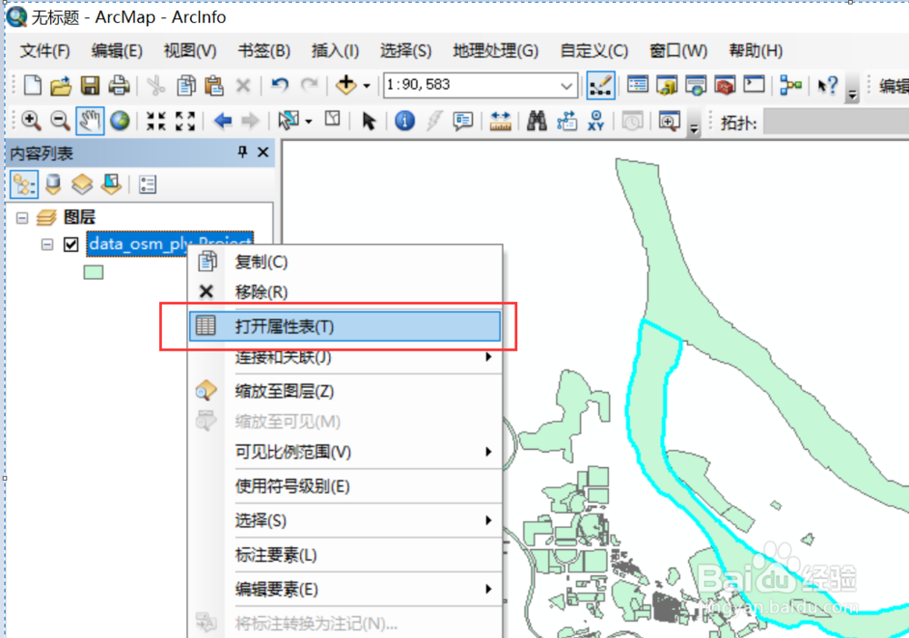The height and width of the screenshot is (638, 909).
Task: Expand 选择(S) context submenu
Action: 489,521
